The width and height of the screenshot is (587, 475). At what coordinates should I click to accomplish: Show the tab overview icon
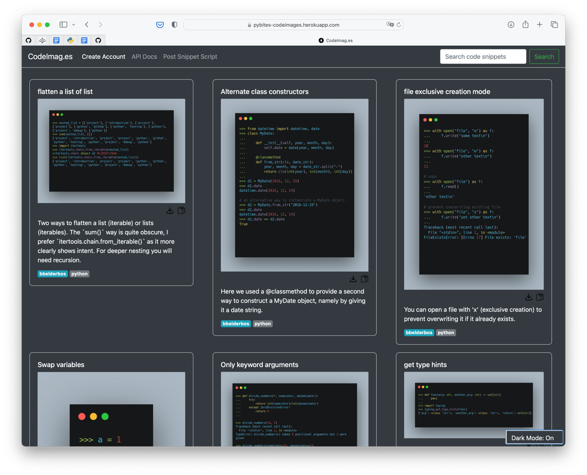(x=554, y=25)
